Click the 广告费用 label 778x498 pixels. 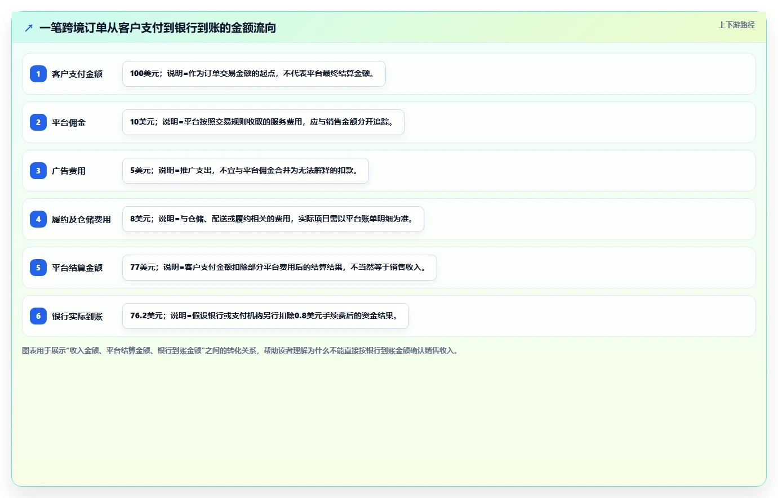tap(69, 171)
